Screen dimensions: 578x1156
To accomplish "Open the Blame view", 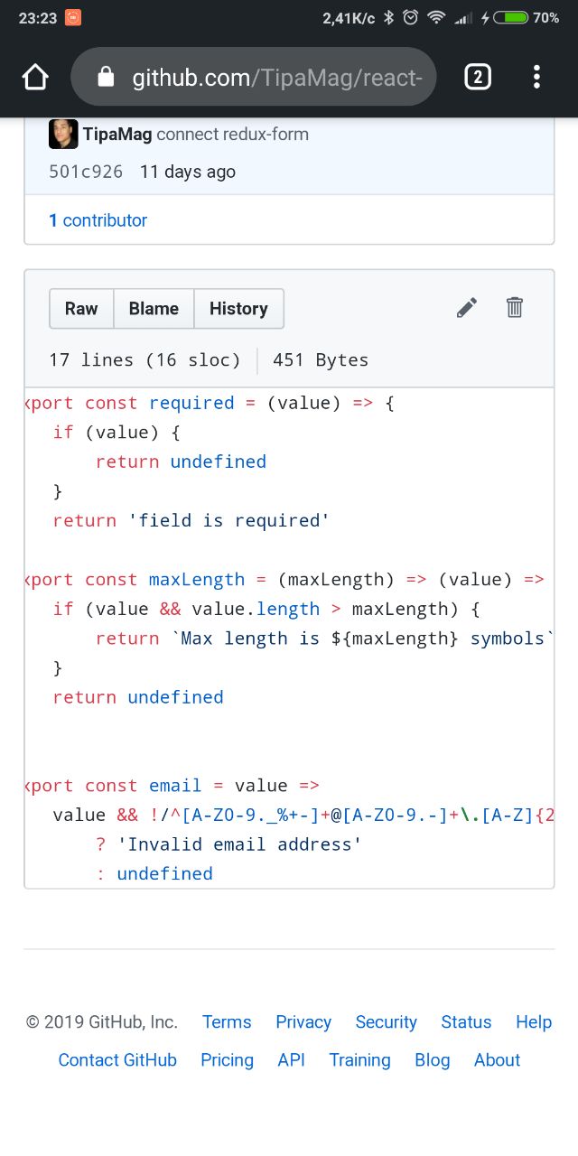I will [x=154, y=309].
